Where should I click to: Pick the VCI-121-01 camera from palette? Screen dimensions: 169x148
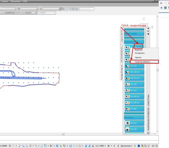point(134,78)
